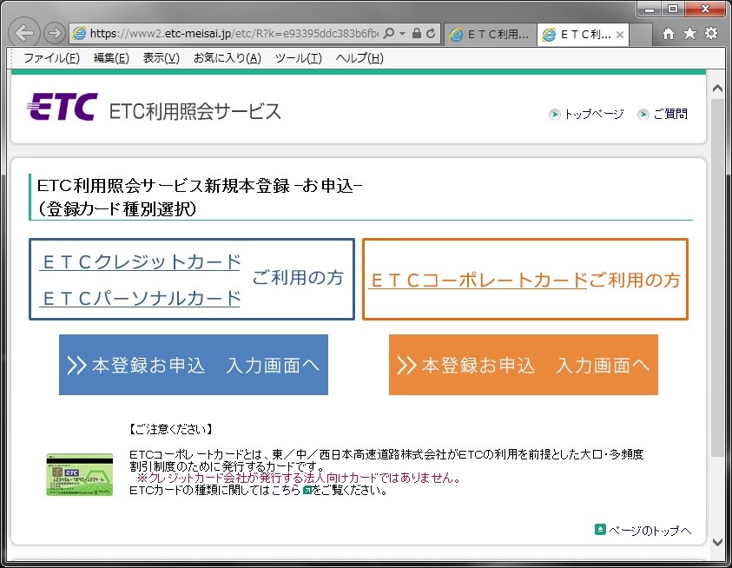732x568 pixels.
Task: Open the browser Tools gear icon
Action: click(x=711, y=33)
